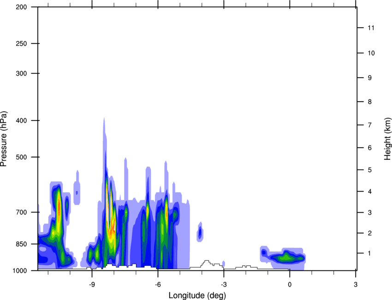Viewport: 392px width, 300px height.
Task: Select the 300 pressure tick label
Action: (21, 73)
